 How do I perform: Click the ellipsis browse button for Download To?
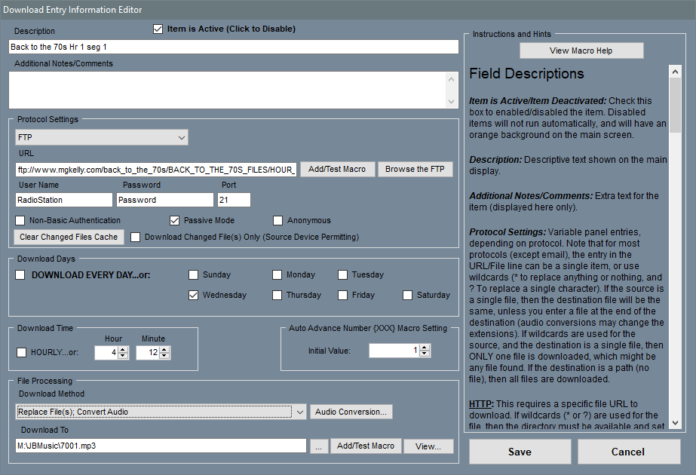317,446
